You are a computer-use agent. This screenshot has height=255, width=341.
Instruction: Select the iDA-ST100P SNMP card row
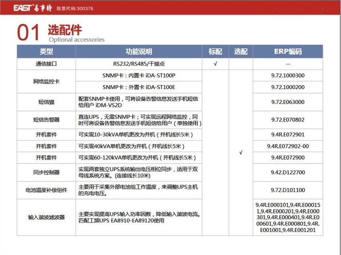pos(138,76)
